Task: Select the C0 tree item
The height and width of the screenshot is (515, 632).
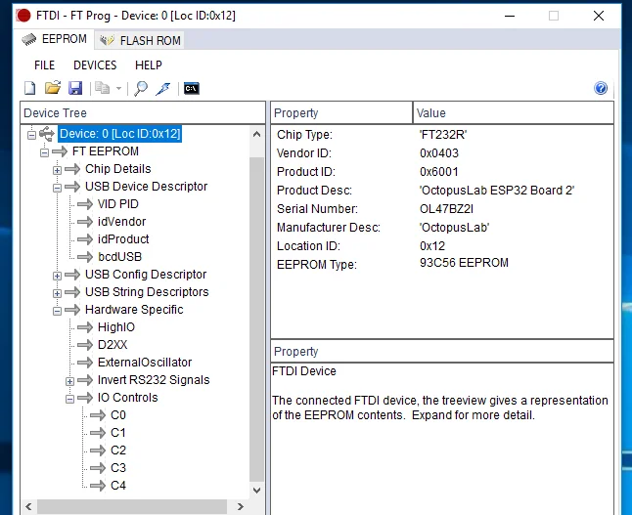Action: [x=118, y=415]
